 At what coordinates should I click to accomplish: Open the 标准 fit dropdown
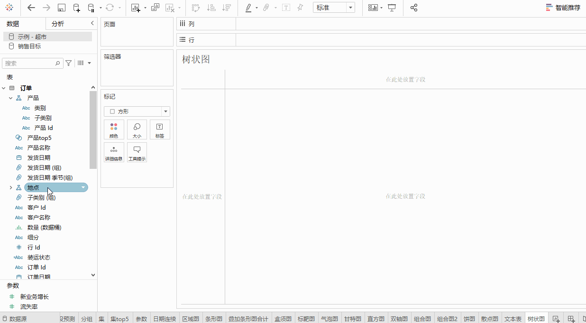[x=334, y=8]
